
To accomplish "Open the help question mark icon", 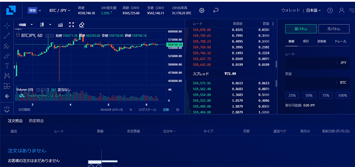I will (330, 10).
